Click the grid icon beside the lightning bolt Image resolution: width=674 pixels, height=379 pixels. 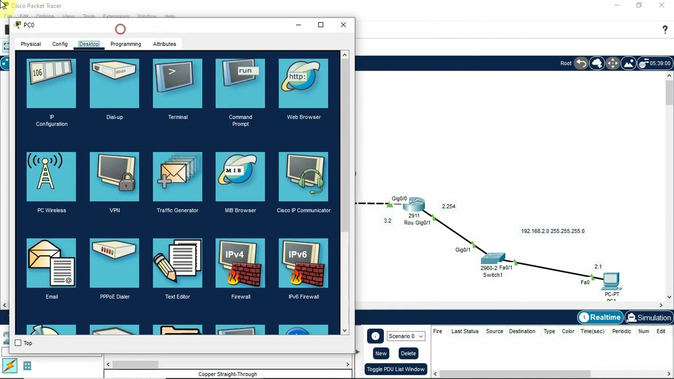pyautogui.click(x=27, y=365)
